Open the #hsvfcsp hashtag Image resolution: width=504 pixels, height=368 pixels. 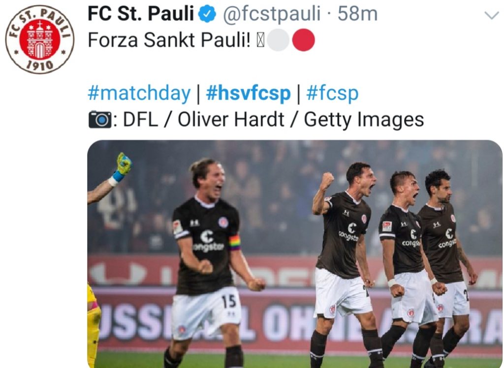(x=248, y=93)
